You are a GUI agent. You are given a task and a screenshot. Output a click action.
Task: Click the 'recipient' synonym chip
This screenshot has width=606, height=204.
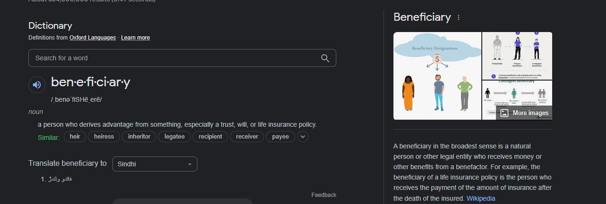pos(210,137)
